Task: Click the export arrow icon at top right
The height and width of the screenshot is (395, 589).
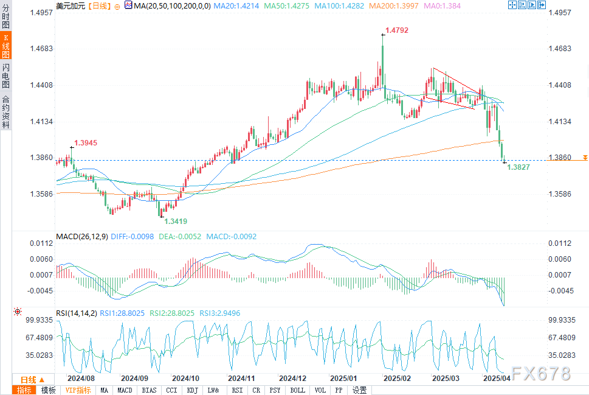Action: 542,5
